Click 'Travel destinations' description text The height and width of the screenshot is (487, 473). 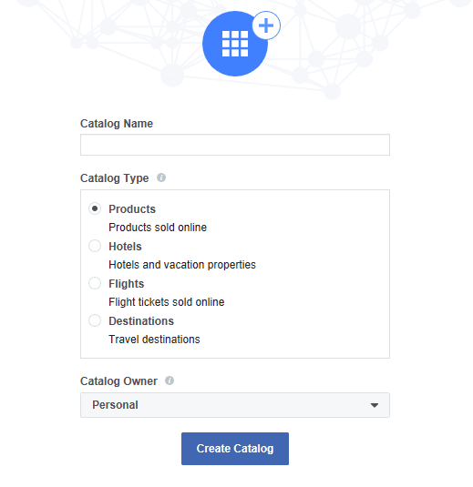click(154, 340)
